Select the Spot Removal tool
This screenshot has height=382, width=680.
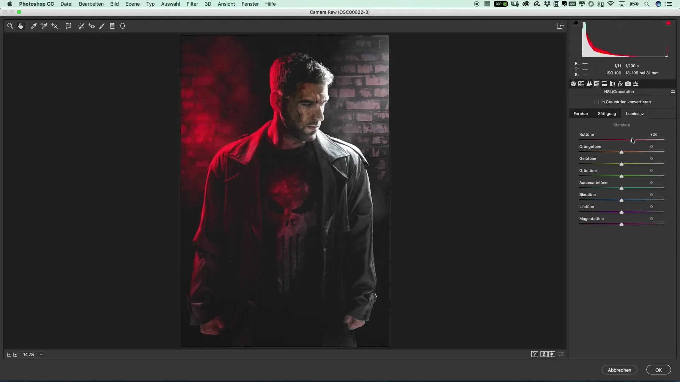(81, 26)
